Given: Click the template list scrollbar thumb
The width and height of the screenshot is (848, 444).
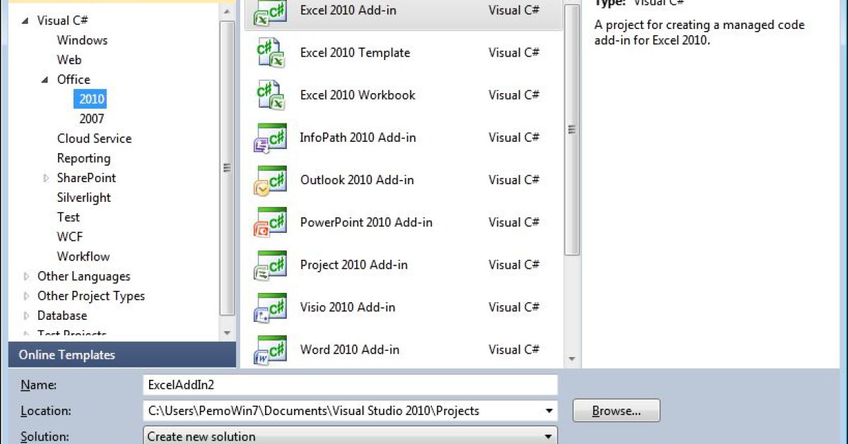Looking at the screenshot, I should (x=571, y=129).
